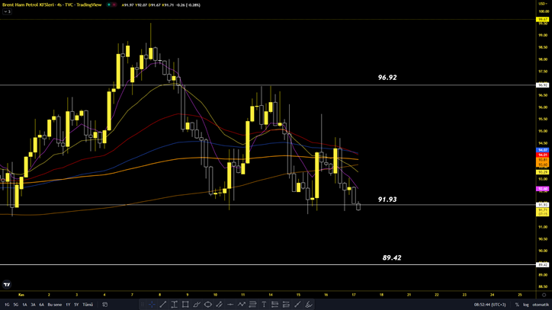Switch to the 'Bu sene' range

pyautogui.click(x=55, y=304)
